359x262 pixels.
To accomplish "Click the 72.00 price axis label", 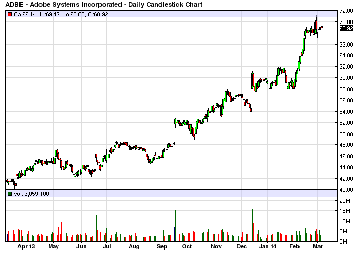I will 346,11.
